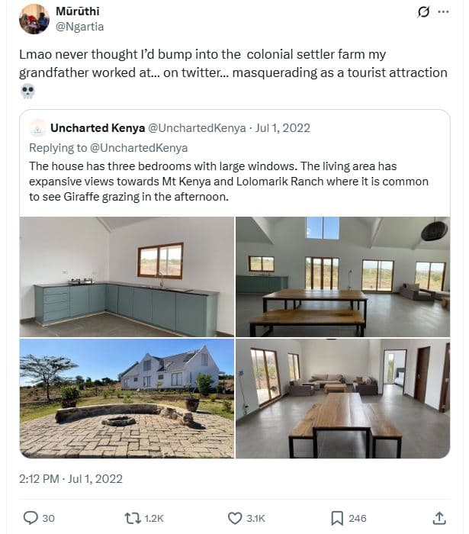Open the living room table photo
Viewport: 469px width, 534px height.
(342, 398)
